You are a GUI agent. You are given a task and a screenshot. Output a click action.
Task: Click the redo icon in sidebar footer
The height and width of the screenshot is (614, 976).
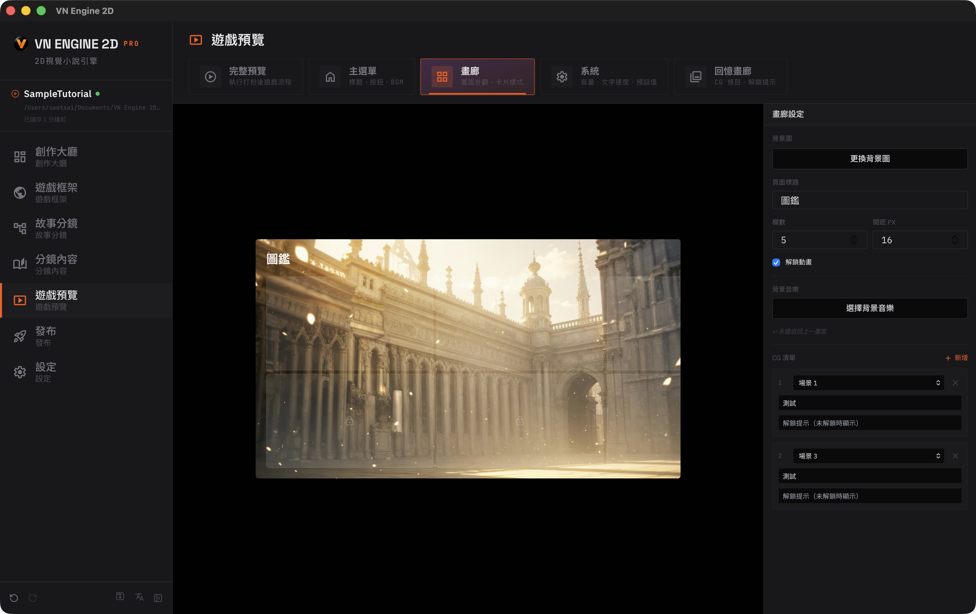[x=33, y=598]
